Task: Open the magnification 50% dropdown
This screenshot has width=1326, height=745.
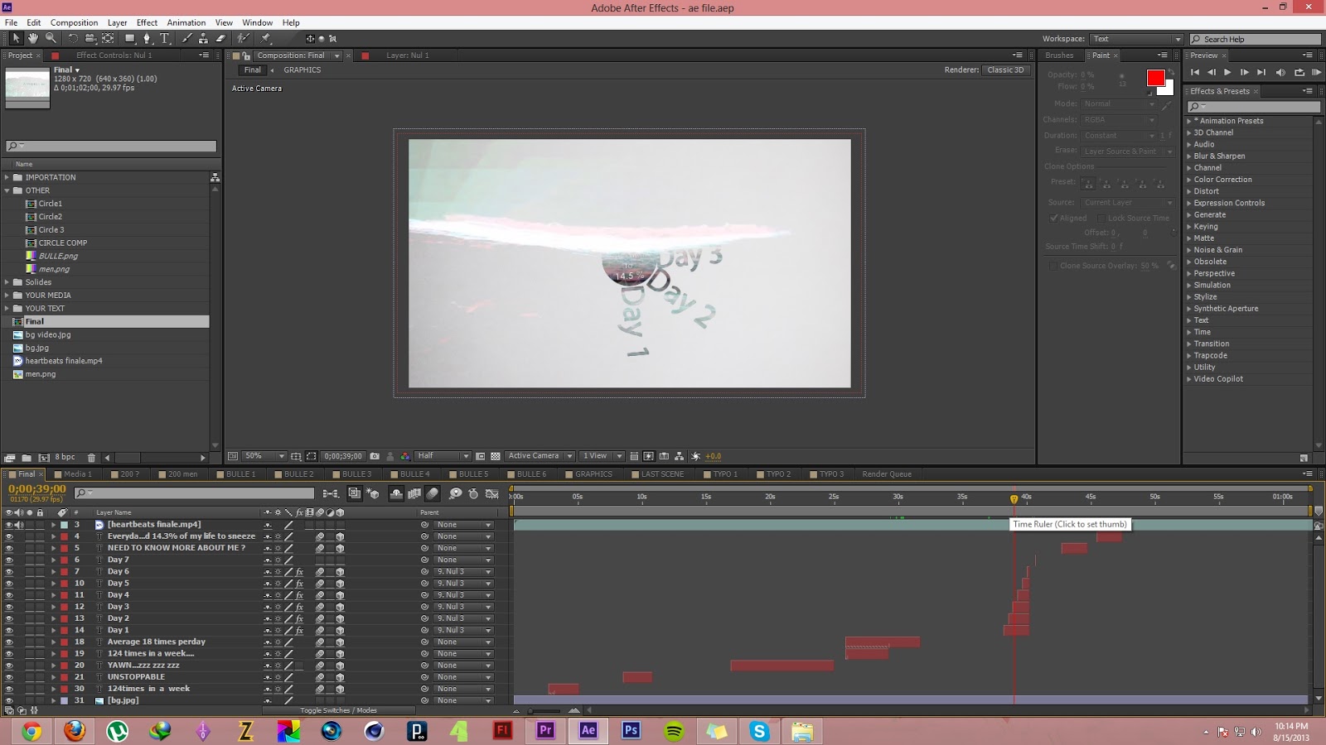Action: coord(265,456)
